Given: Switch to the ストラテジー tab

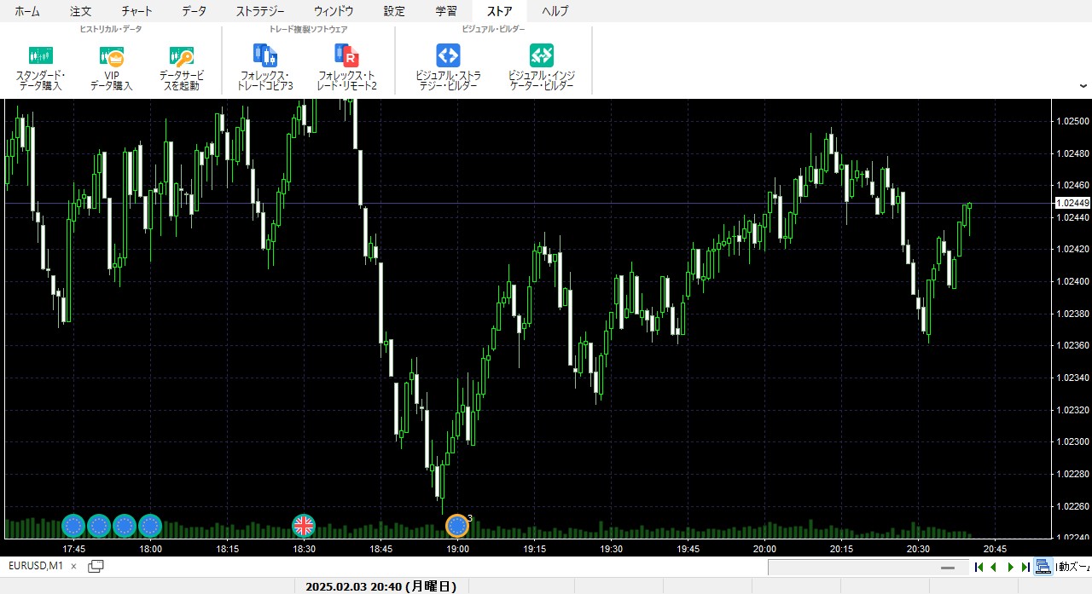Looking at the screenshot, I should point(259,11).
